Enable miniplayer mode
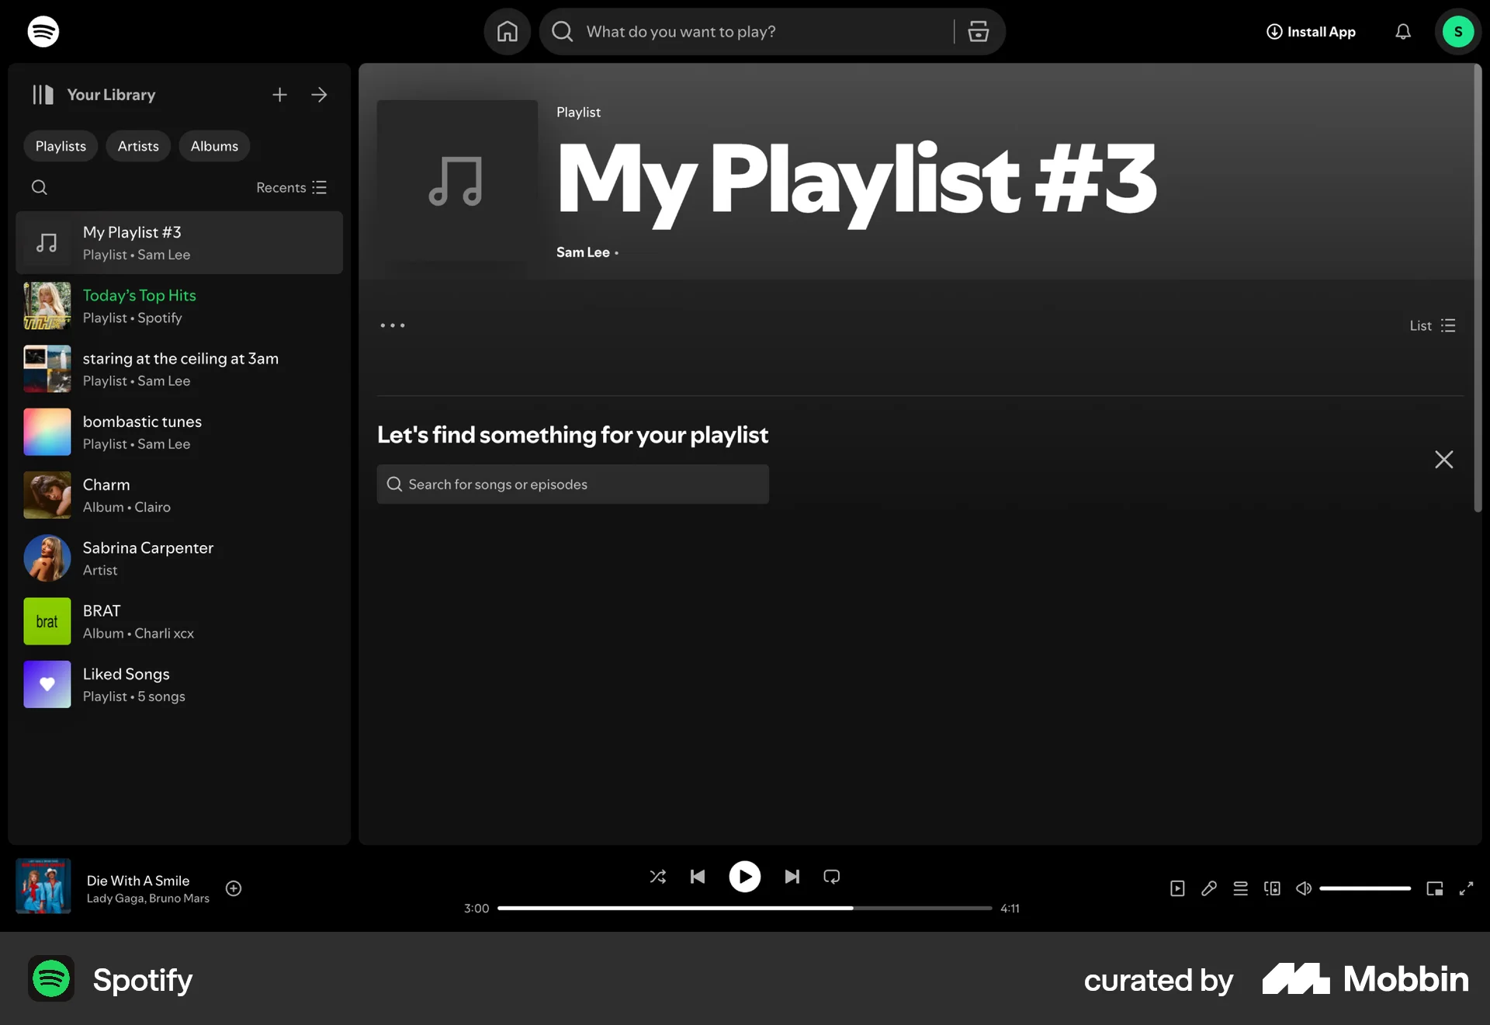The image size is (1490, 1025). [x=1435, y=888]
